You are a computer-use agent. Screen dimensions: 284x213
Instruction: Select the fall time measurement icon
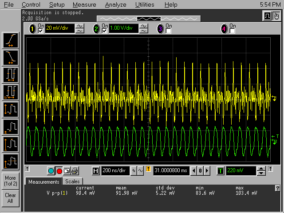tap(11, 57)
